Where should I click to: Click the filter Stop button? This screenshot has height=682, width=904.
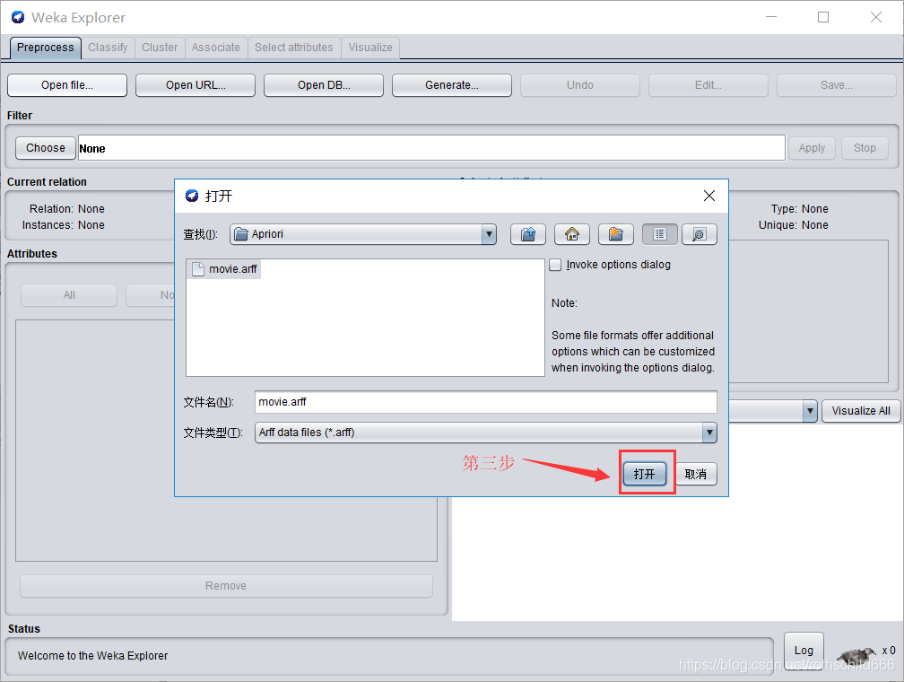865,148
